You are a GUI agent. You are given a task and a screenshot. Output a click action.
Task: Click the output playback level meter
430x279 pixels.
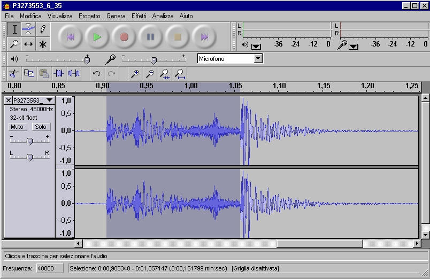click(x=287, y=29)
